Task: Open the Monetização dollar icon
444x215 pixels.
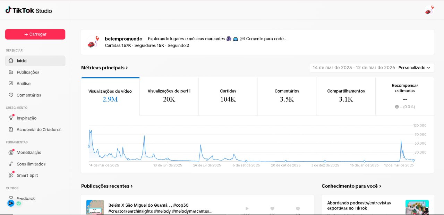Action: (11, 153)
